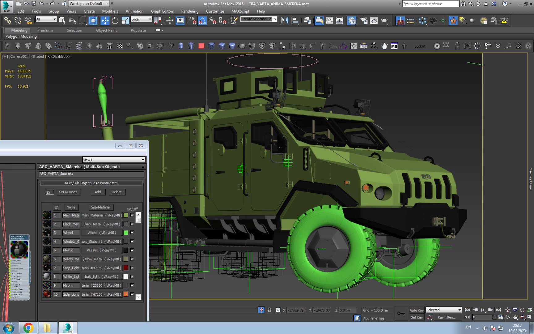This screenshot has height=334, width=534.
Task: Click the 3ds Max application button
Action: 6,6
